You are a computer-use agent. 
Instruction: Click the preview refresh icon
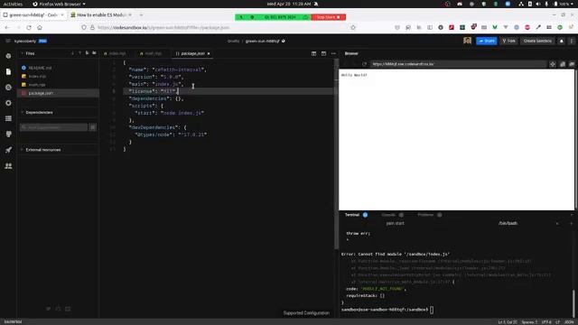[364, 64]
